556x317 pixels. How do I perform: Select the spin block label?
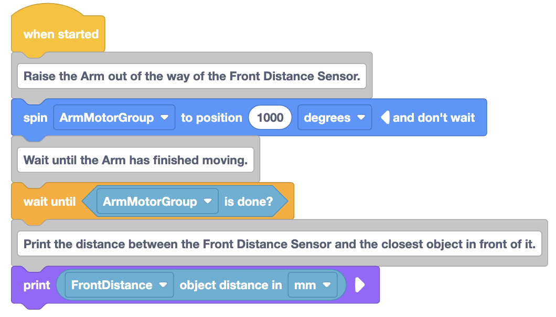(x=35, y=118)
